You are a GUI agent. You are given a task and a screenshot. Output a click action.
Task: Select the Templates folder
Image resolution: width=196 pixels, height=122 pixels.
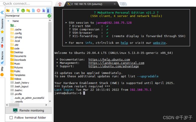click(18, 75)
